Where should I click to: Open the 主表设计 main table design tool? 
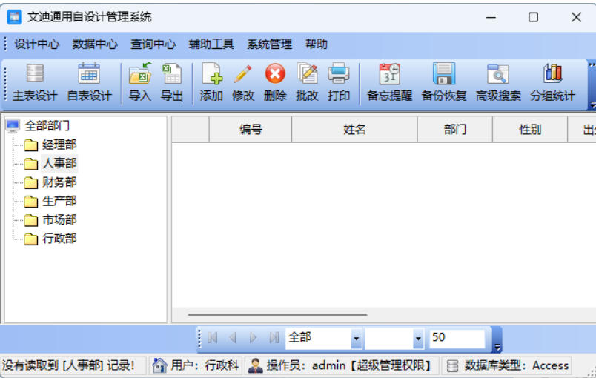pyautogui.click(x=35, y=83)
